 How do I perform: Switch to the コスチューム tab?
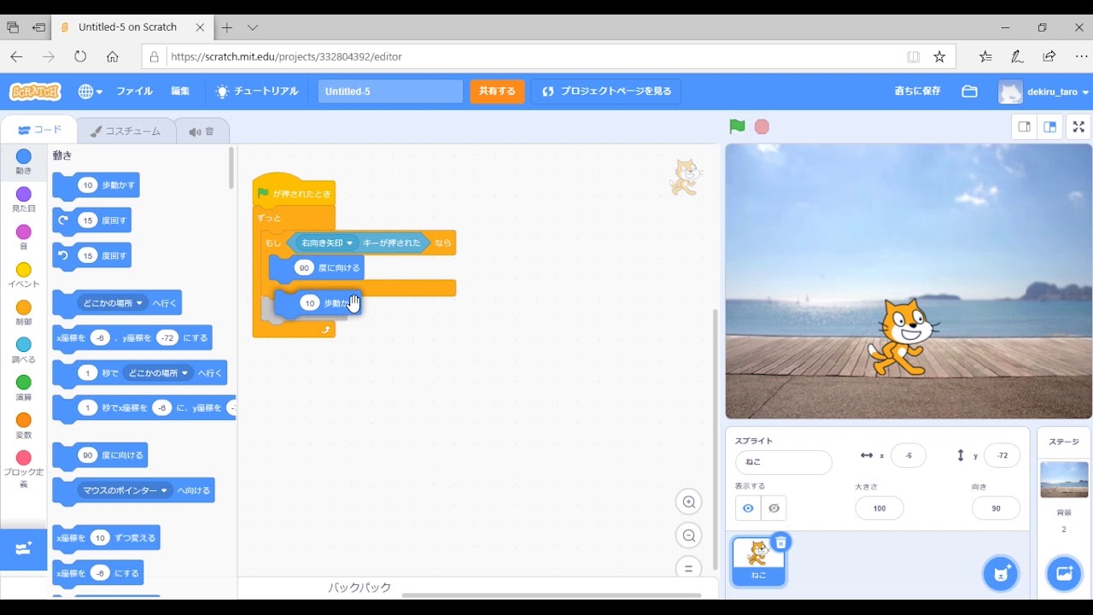(126, 131)
